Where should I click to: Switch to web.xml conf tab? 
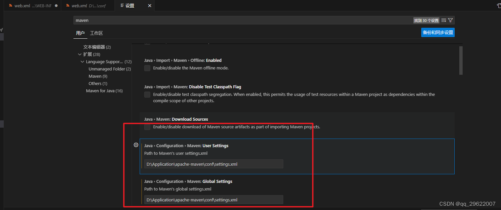click(x=88, y=6)
